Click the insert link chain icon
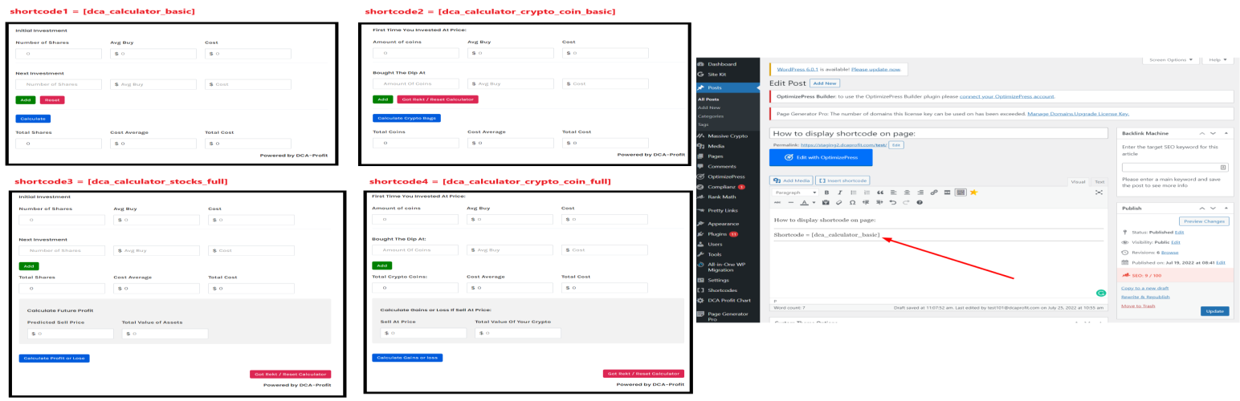This screenshot has width=1240, height=401. click(934, 192)
